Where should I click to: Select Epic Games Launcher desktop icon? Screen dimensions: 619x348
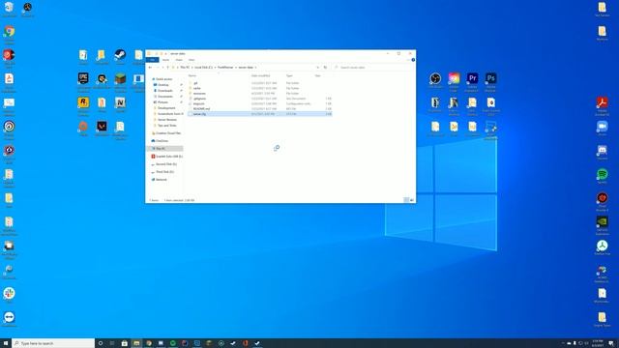pyautogui.click(x=83, y=82)
